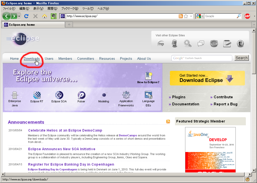The width and height of the screenshot is (257, 183).
Task: Click the horizontal scrollbar right arrow
Action: pos(250,174)
